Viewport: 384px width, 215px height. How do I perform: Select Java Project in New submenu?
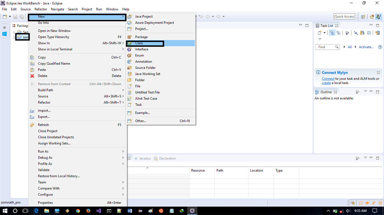click(x=160, y=16)
